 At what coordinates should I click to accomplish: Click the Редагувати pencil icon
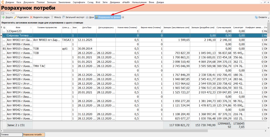[x=15, y=17]
